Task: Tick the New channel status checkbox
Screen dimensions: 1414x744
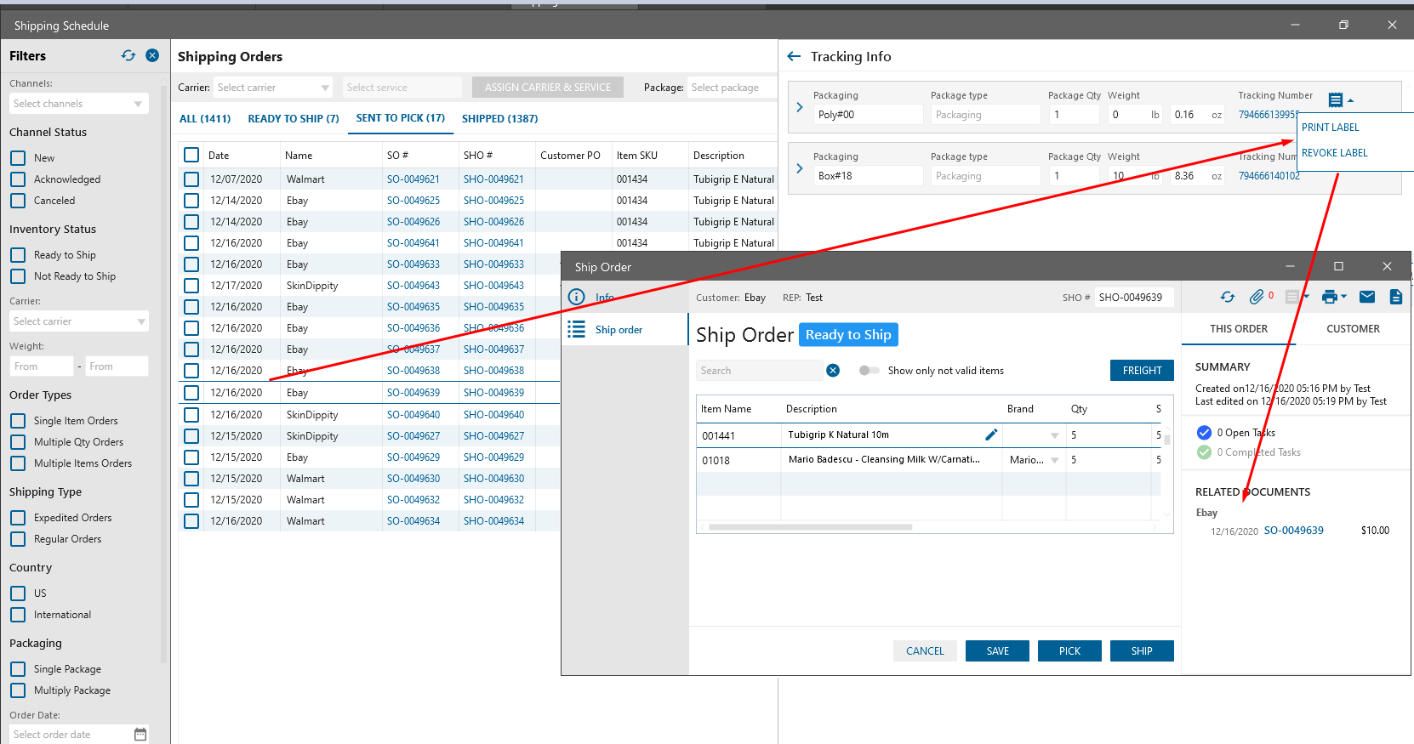Action: (x=18, y=158)
